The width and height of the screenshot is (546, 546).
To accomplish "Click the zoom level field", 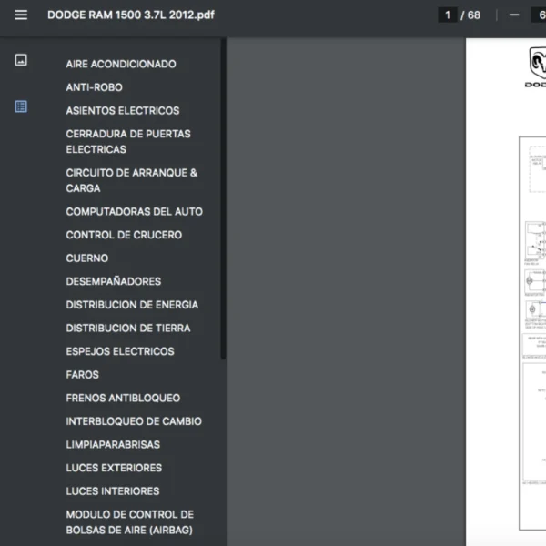I will (x=539, y=15).
